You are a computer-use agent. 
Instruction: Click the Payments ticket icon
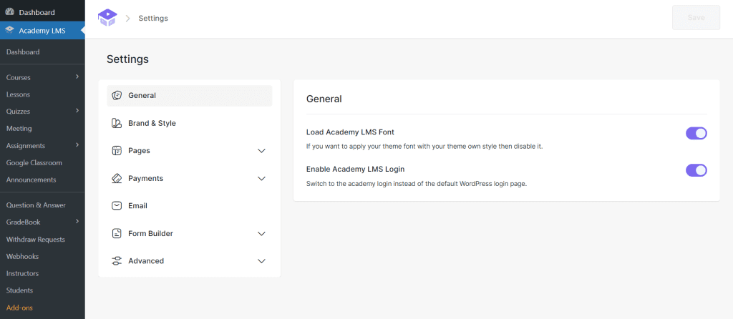tap(117, 178)
